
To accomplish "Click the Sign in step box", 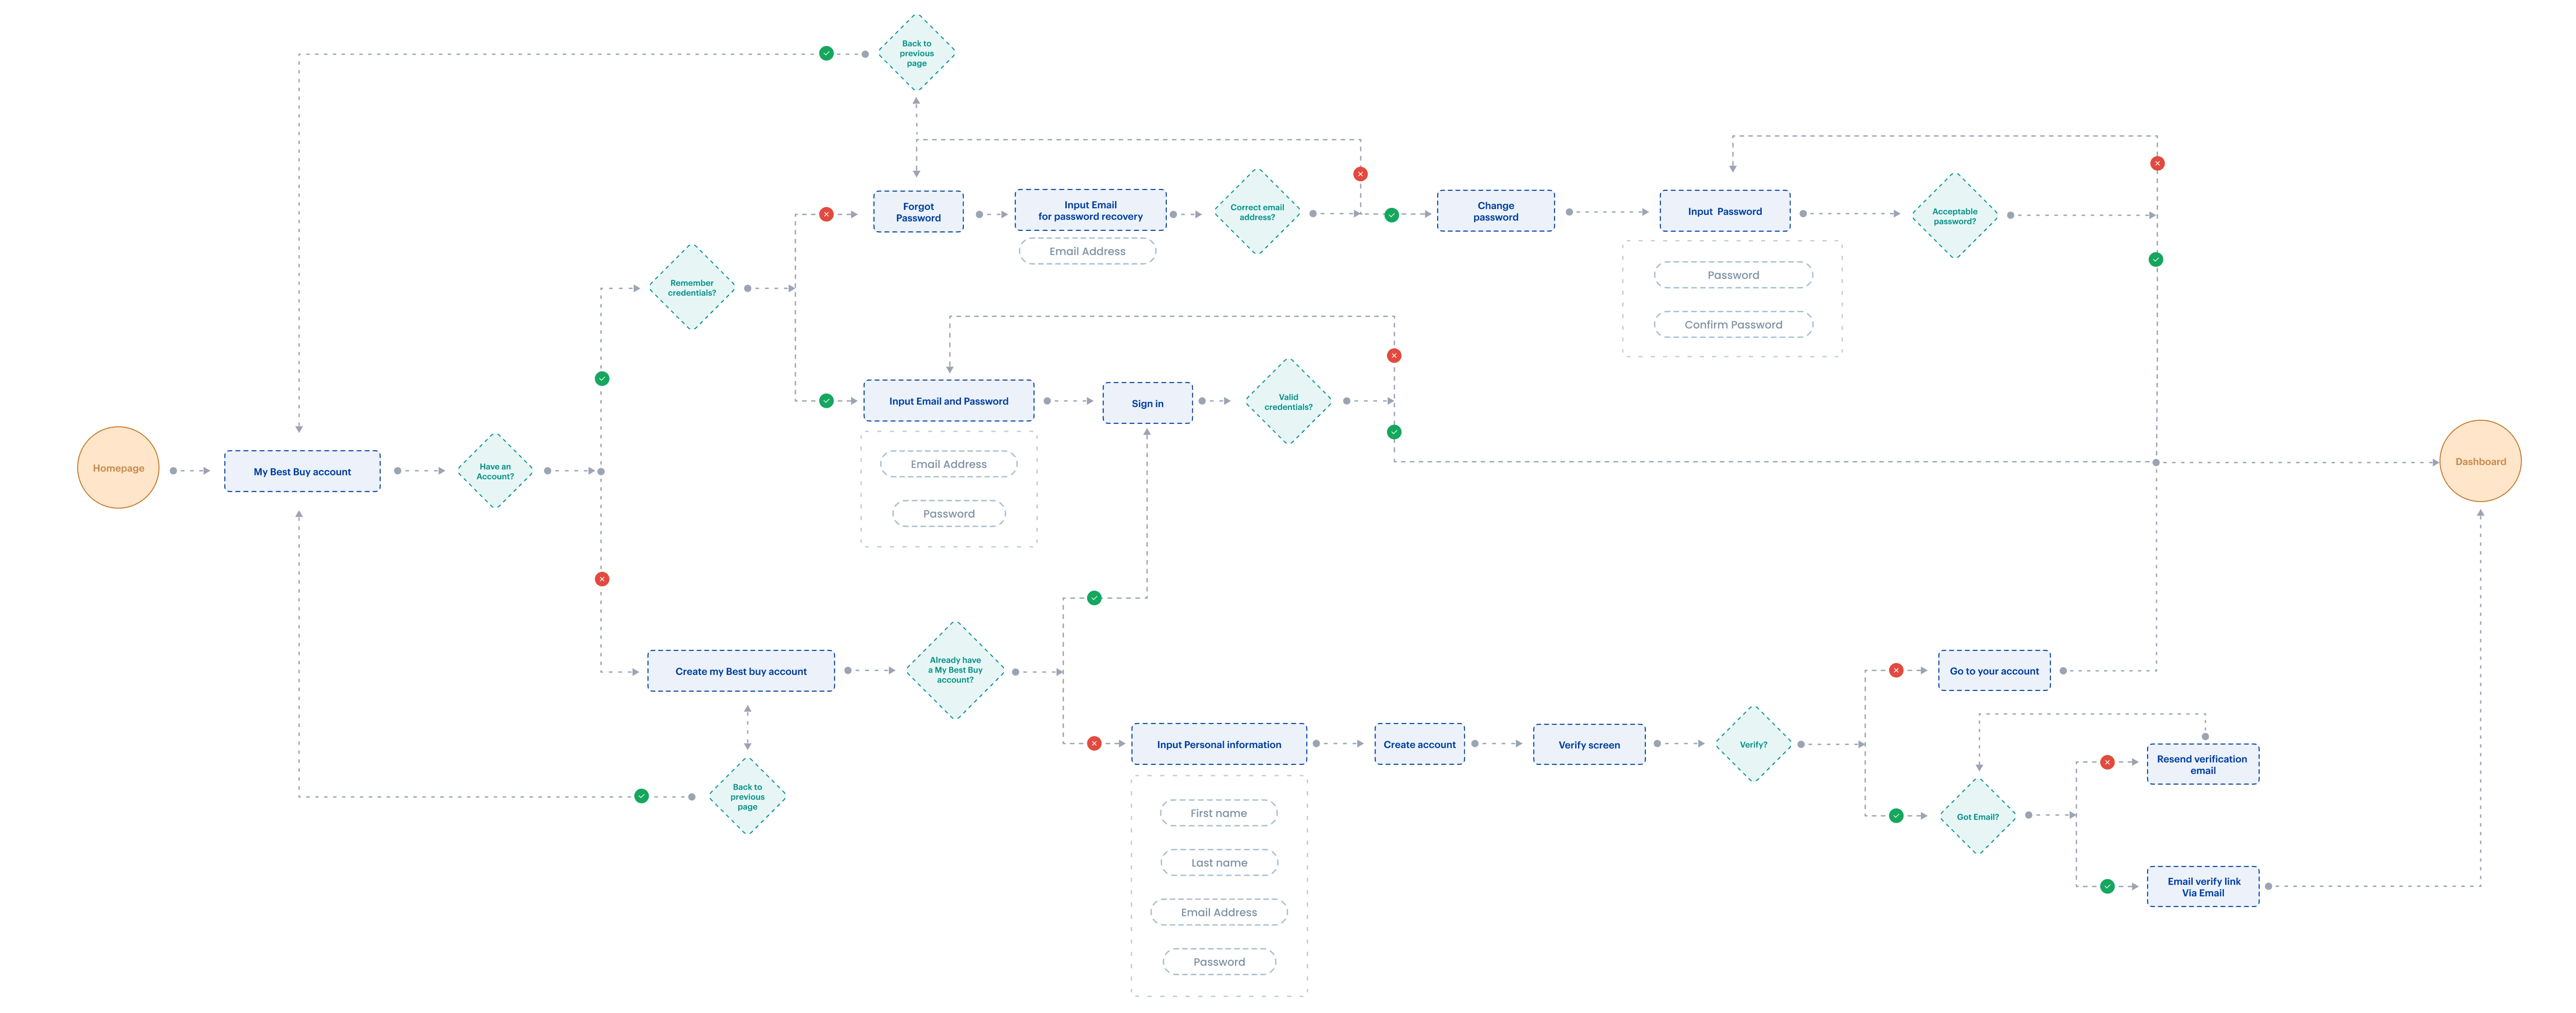I will (1147, 403).
